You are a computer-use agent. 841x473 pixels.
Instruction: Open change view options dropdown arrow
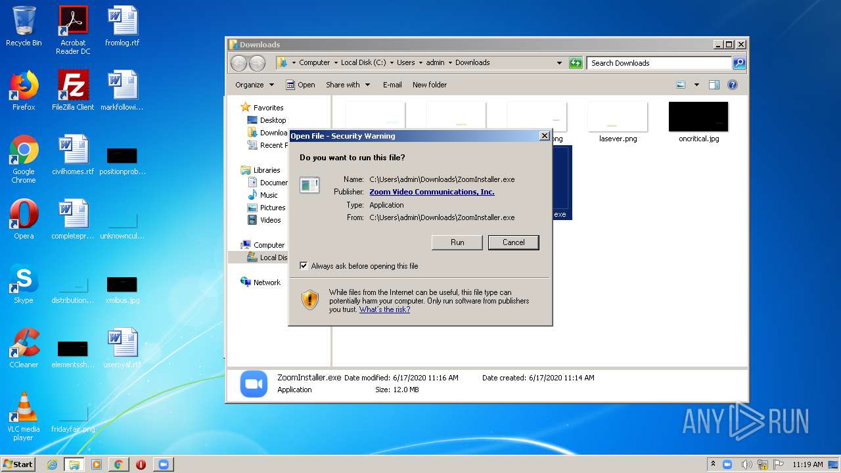(x=696, y=85)
